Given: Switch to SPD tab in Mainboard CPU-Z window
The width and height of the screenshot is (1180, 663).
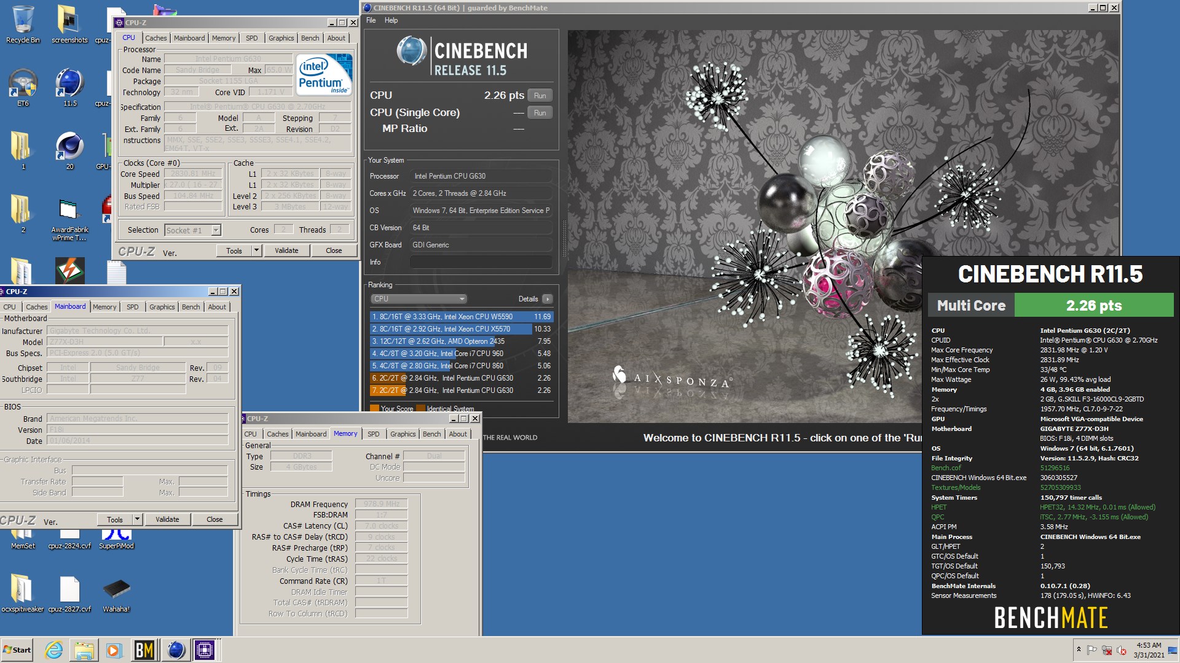Looking at the screenshot, I should [132, 307].
